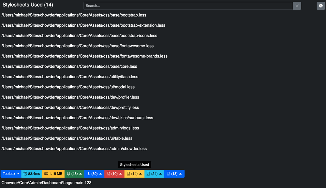Viewport: 326px width, 188px height.
Task: Click the memory usage icon showing 1.15 MB
Action: click(x=46, y=174)
